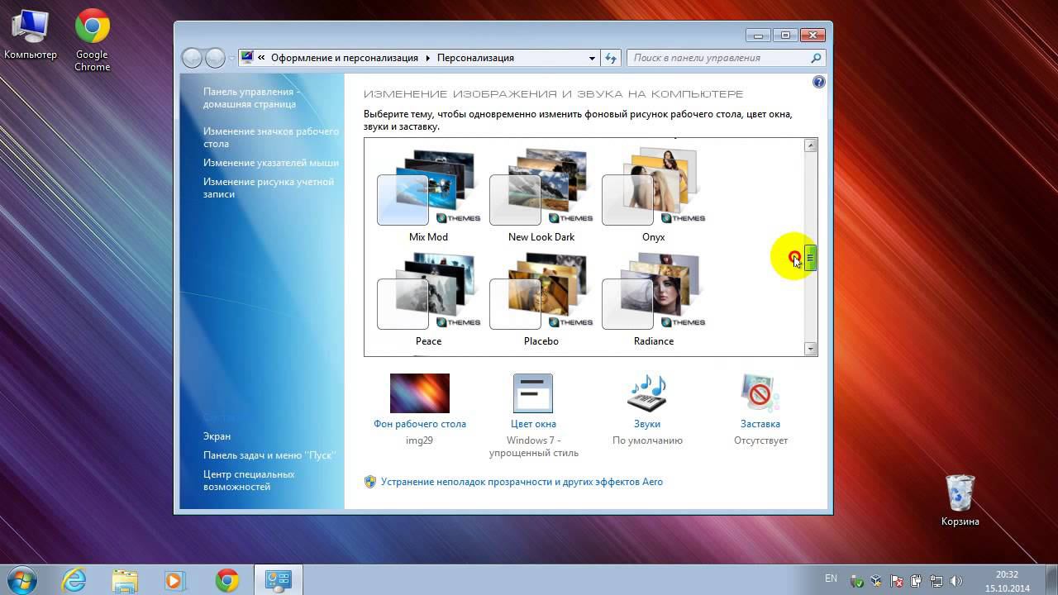Click the refresh button beside the address bar
This screenshot has height=595, width=1058.
point(611,58)
